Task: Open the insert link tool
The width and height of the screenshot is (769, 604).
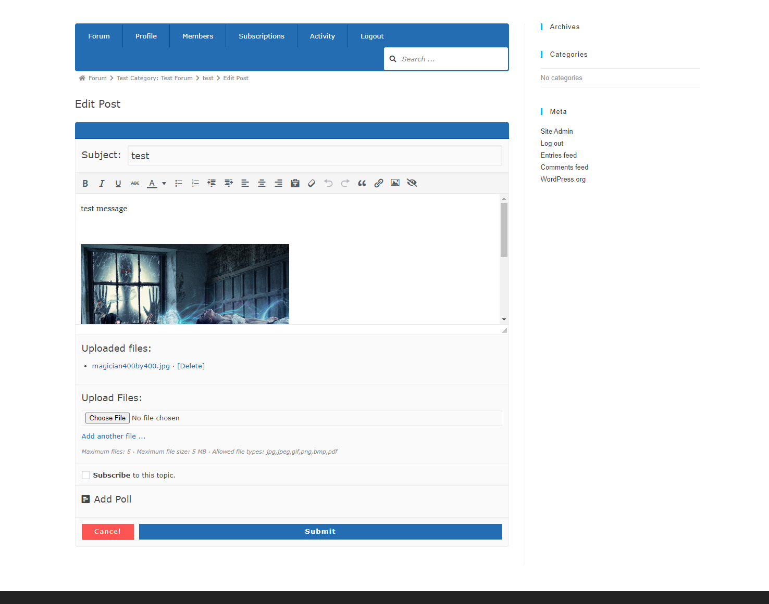Action: (x=379, y=183)
